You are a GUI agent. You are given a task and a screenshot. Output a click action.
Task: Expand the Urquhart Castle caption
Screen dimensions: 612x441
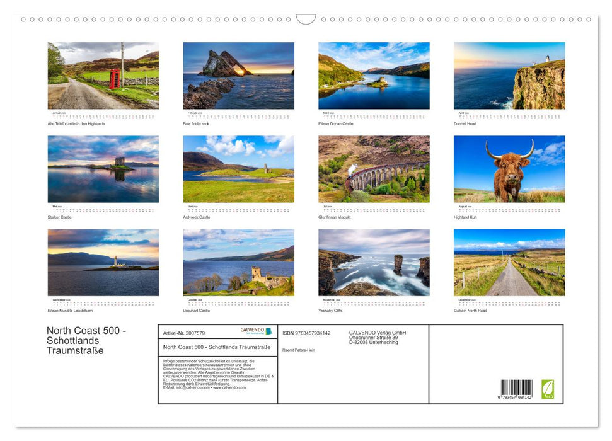coord(197,310)
